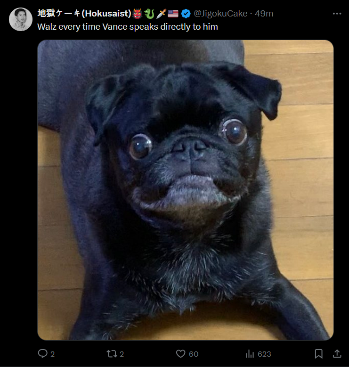This screenshot has width=349, height=367.
Task: Open the author's profile avatar photo
Action: 21,19
